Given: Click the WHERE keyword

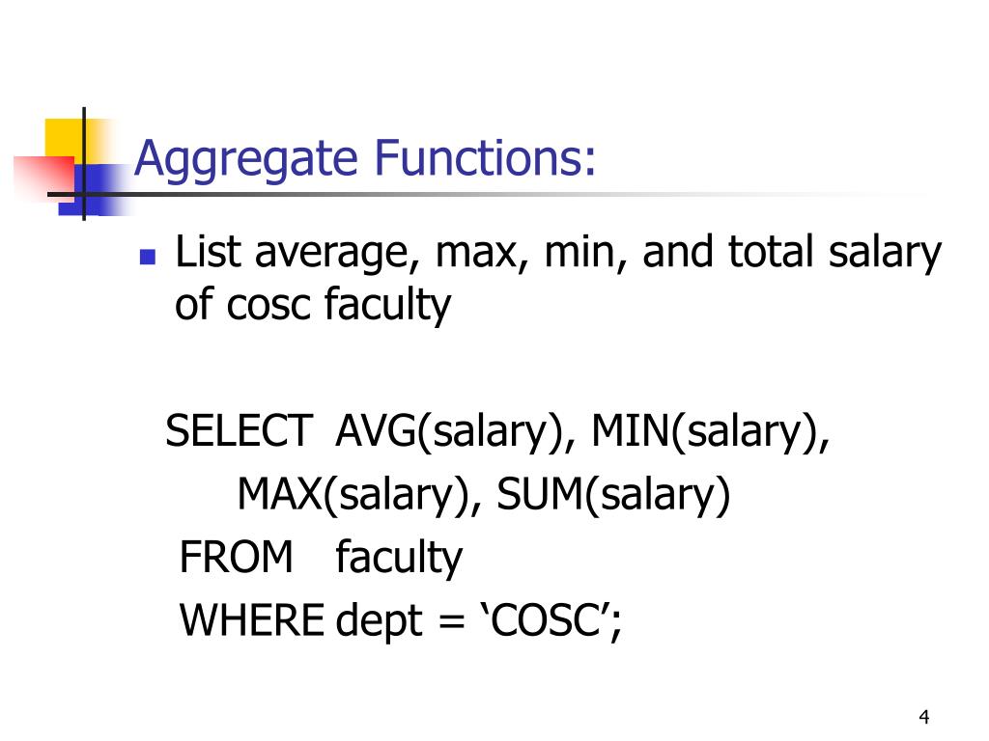Looking at the screenshot, I should (x=252, y=620).
